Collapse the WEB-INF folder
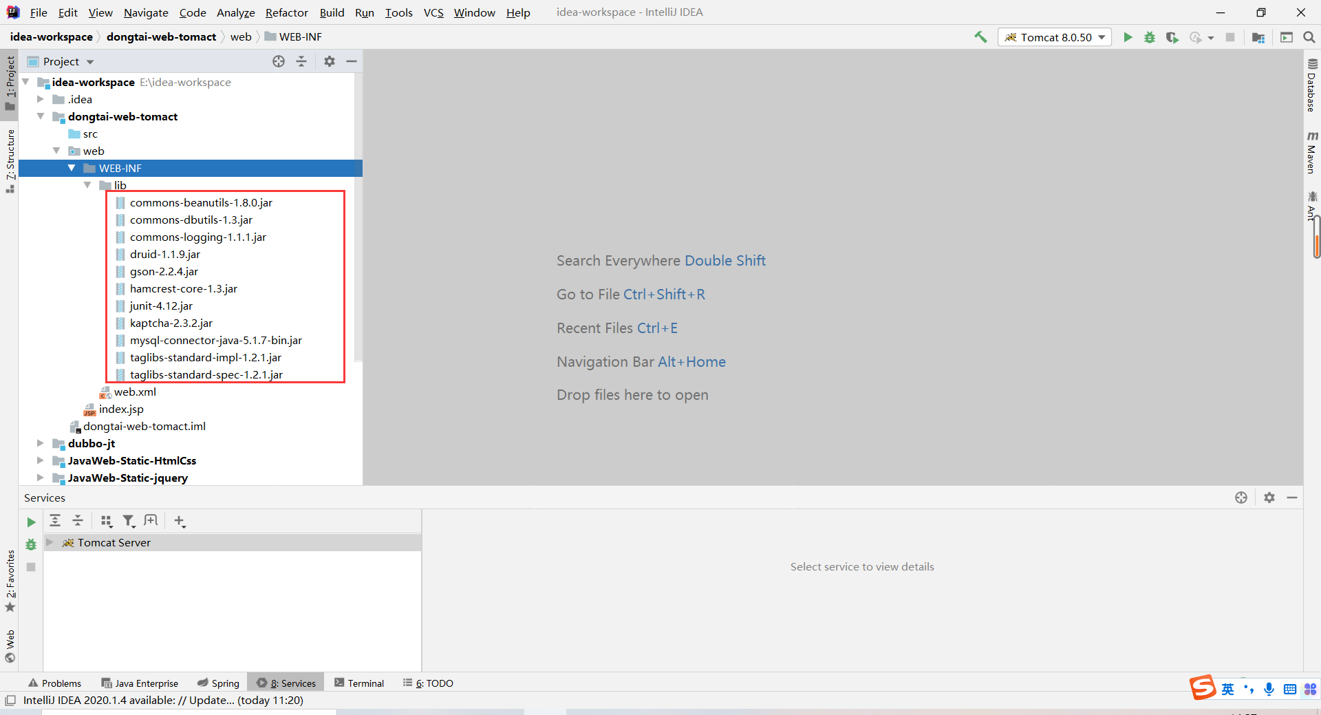The width and height of the screenshot is (1321, 715). point(72,168)
